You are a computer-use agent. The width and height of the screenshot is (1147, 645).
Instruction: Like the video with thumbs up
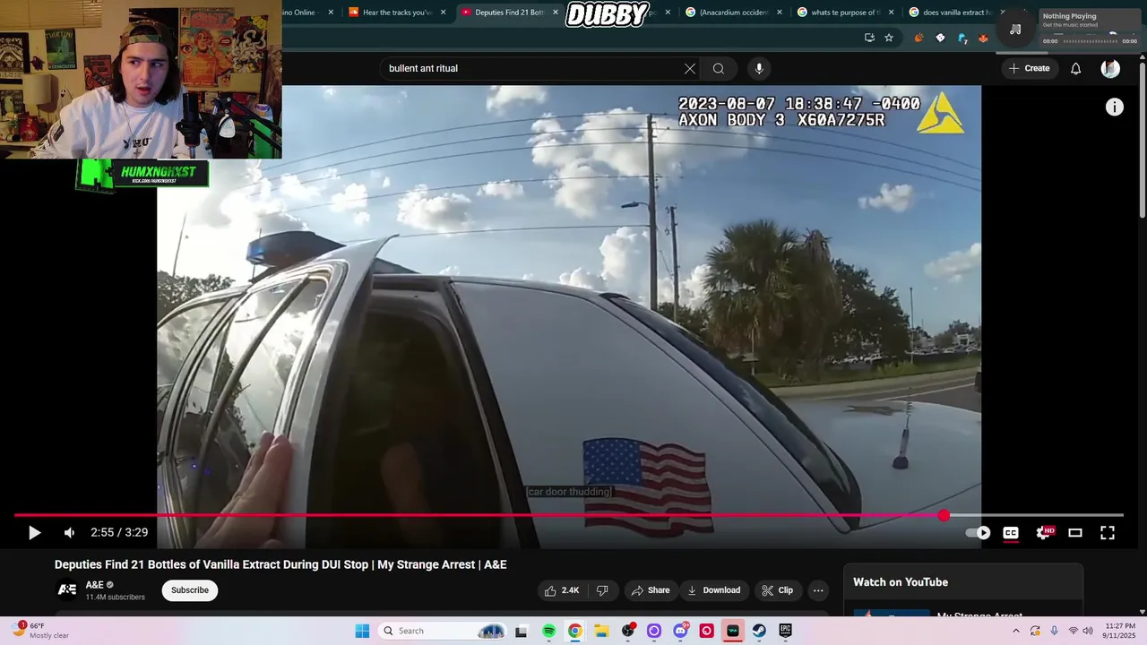point(562,590)
